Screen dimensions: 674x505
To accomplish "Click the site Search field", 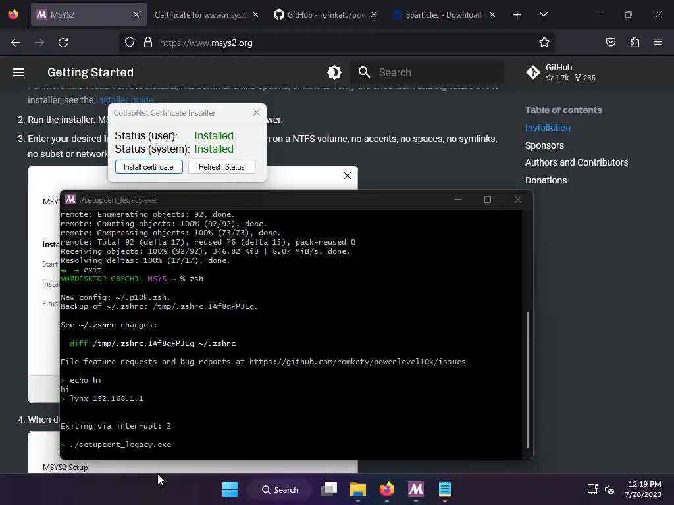I will (427, 72).
